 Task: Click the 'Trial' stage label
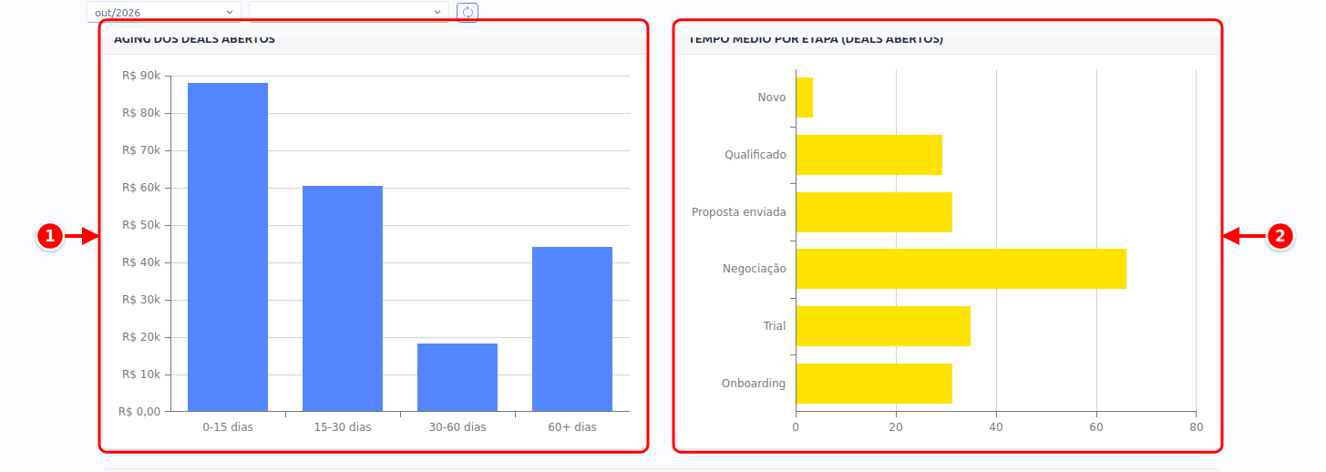775,326
